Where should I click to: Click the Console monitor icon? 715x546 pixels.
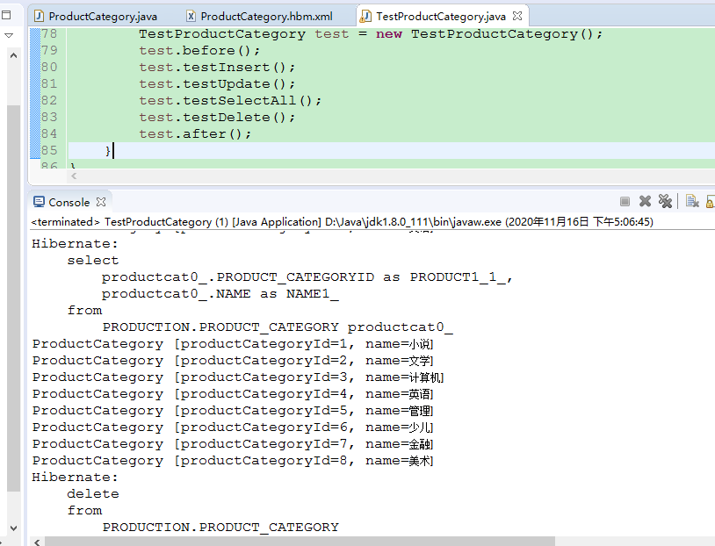pos(40,202)
